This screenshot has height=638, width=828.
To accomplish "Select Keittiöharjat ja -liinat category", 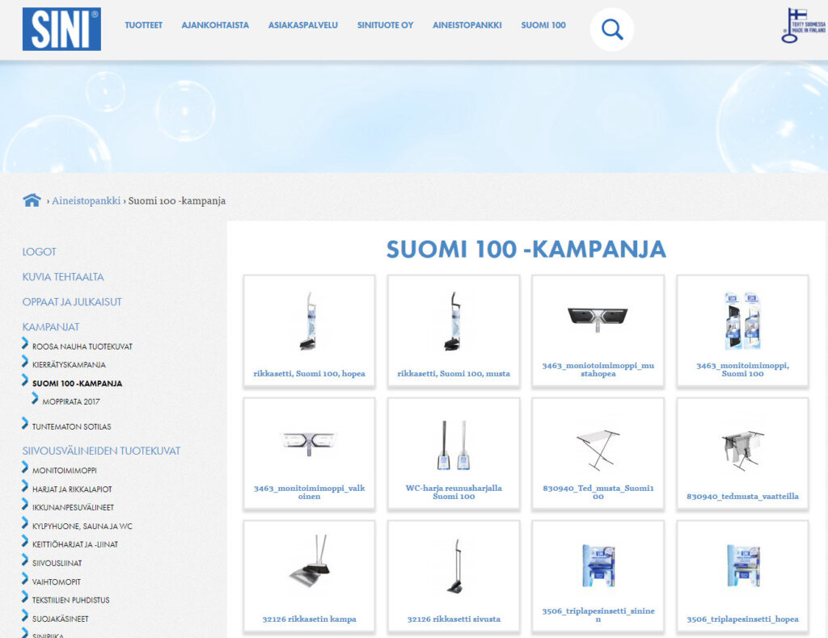I will click(x=75, y=544).
